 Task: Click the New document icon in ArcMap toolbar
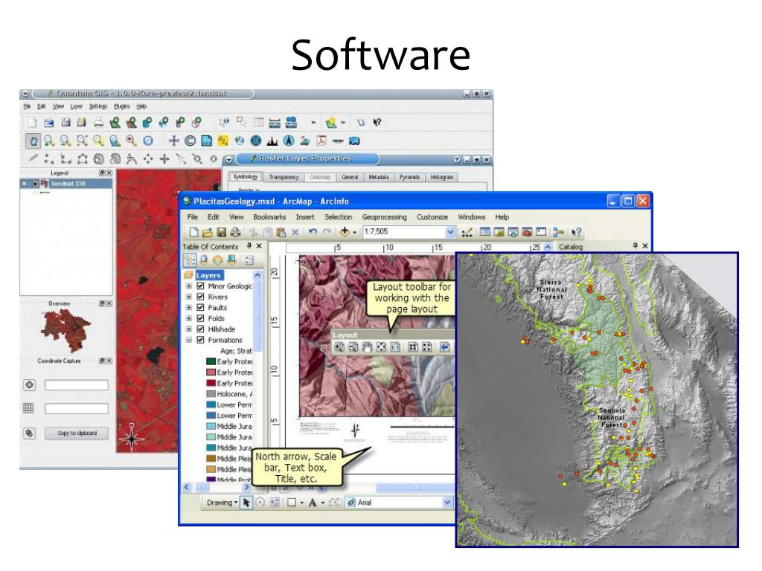[194, 233]
